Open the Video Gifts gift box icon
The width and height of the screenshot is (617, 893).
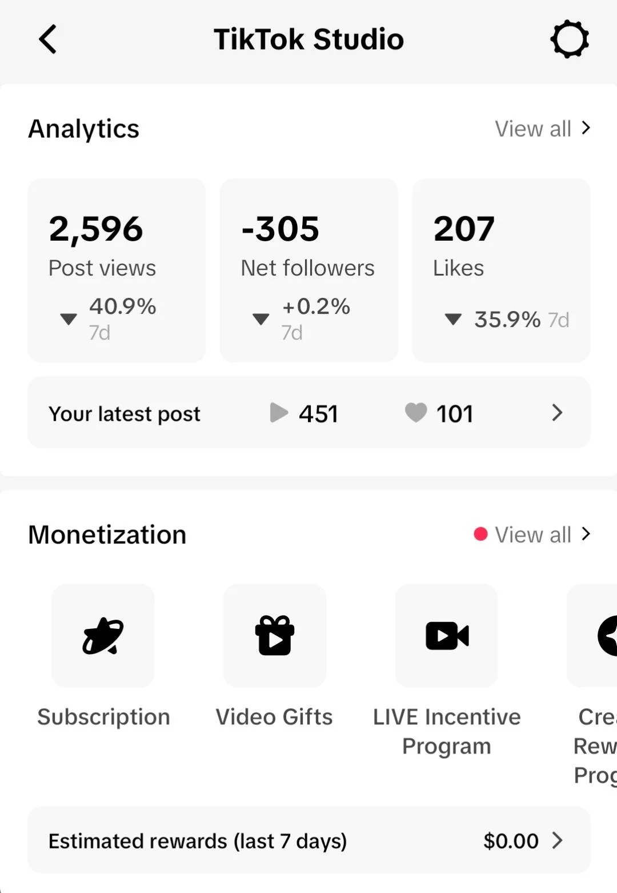coord(275,635)
